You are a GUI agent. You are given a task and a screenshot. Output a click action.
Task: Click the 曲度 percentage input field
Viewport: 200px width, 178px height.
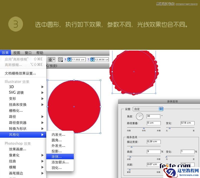pos(153,151)
